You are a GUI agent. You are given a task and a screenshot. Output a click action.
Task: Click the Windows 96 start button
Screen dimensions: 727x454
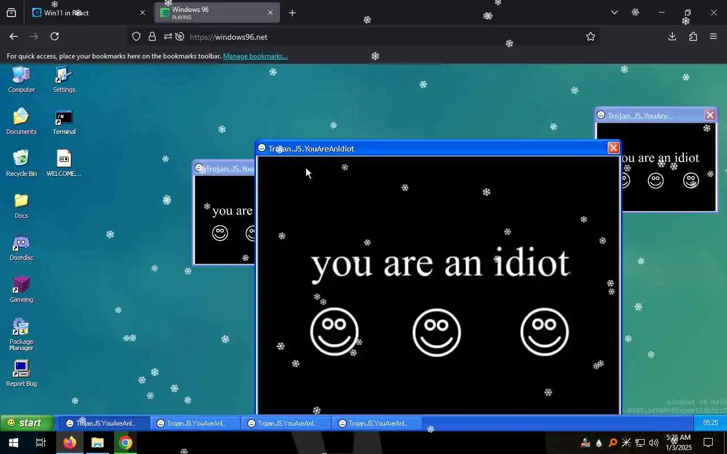pos(27,423)
